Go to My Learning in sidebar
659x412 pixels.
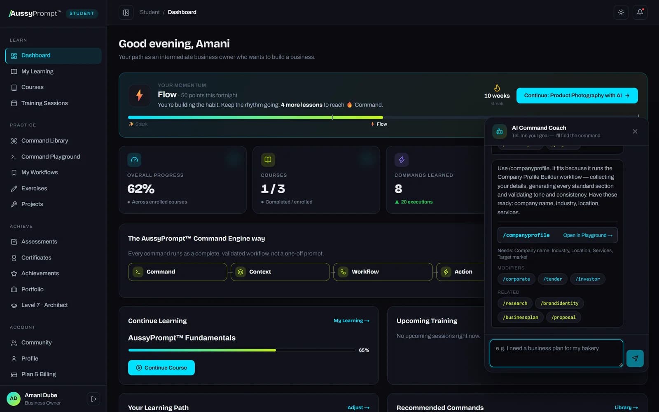tap(54, 71)
